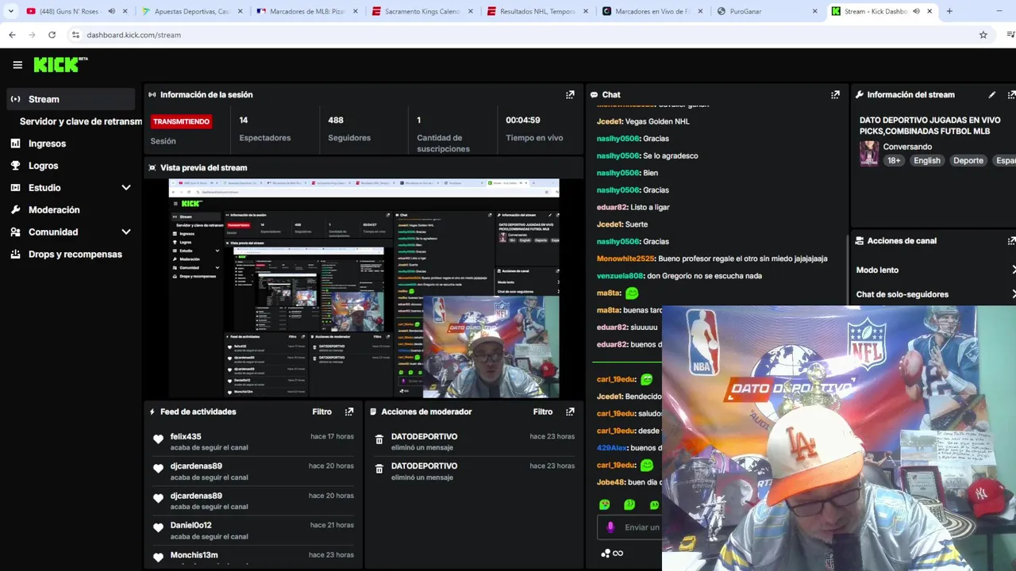
Task: Pop out the Acciones de moderador panel
Action: click(x=570, y=412)
